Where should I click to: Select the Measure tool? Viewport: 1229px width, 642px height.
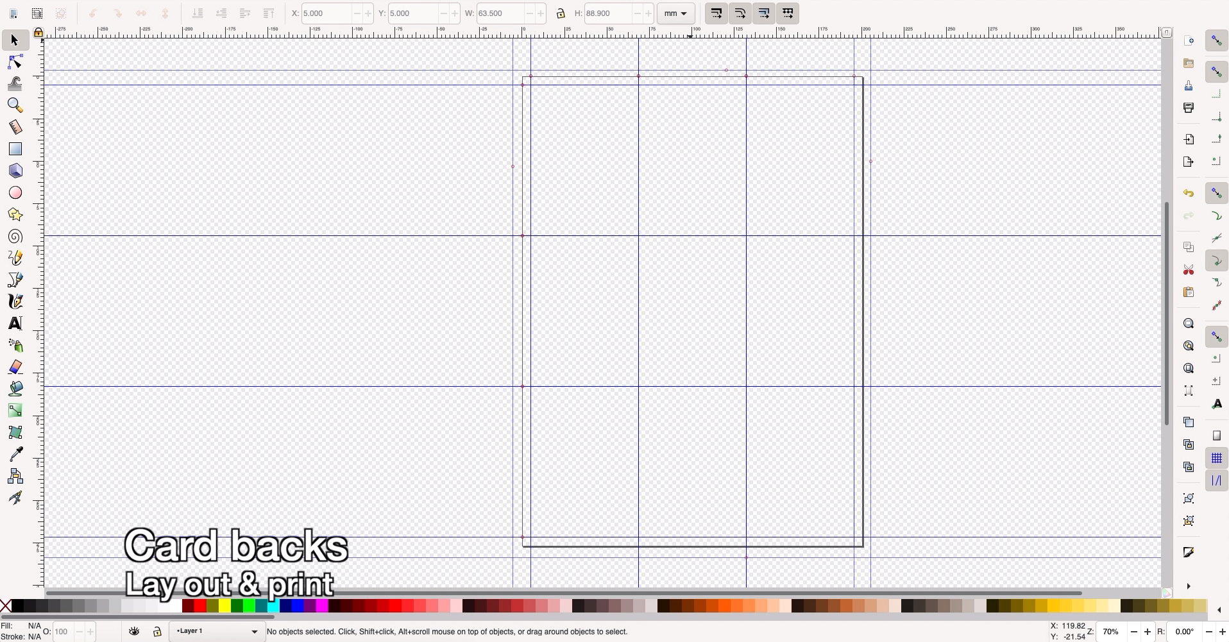(15, 127)
